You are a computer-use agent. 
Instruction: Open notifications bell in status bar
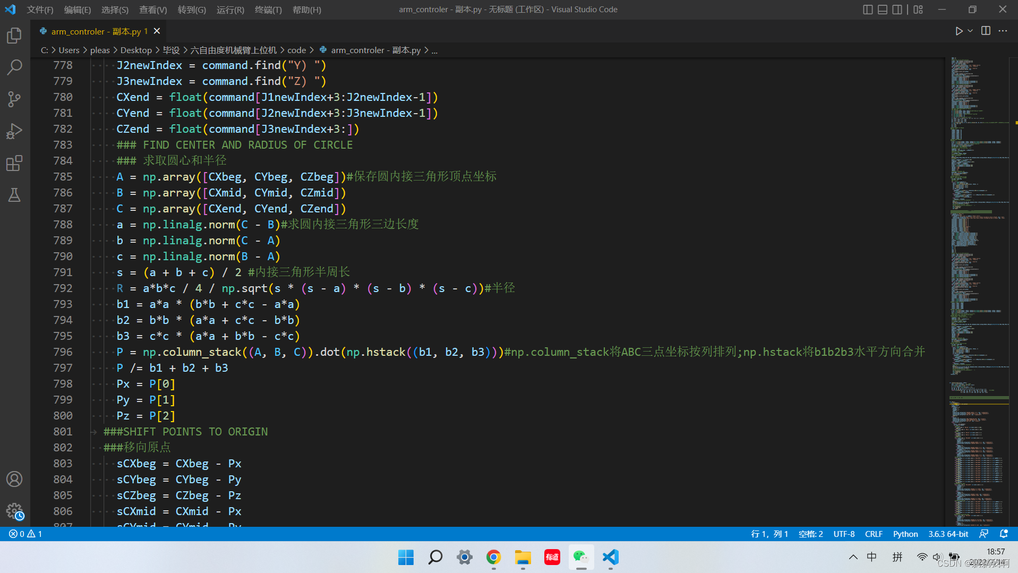[x=1004, y=534]
